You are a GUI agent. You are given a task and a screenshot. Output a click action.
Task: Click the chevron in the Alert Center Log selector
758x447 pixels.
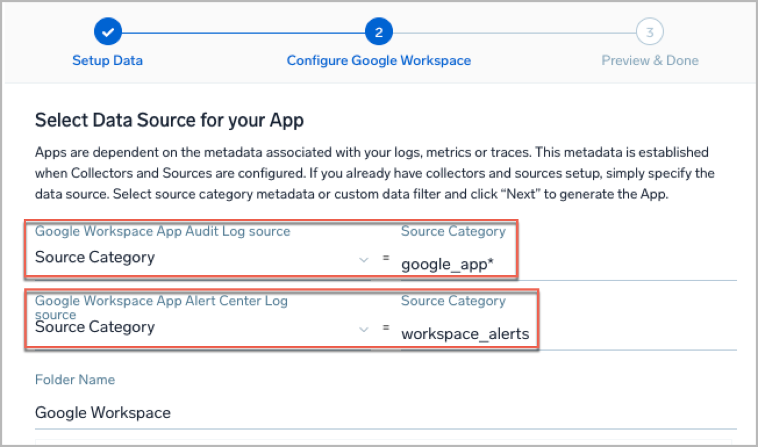(364, 329)
